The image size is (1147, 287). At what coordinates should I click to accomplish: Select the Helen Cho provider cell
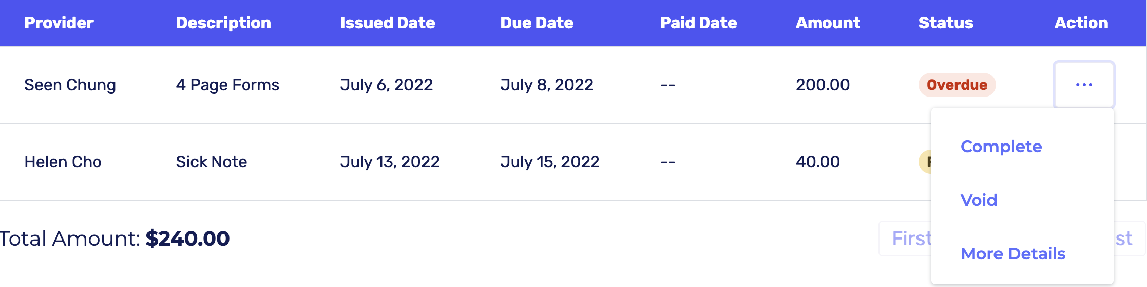pos(63,162)
